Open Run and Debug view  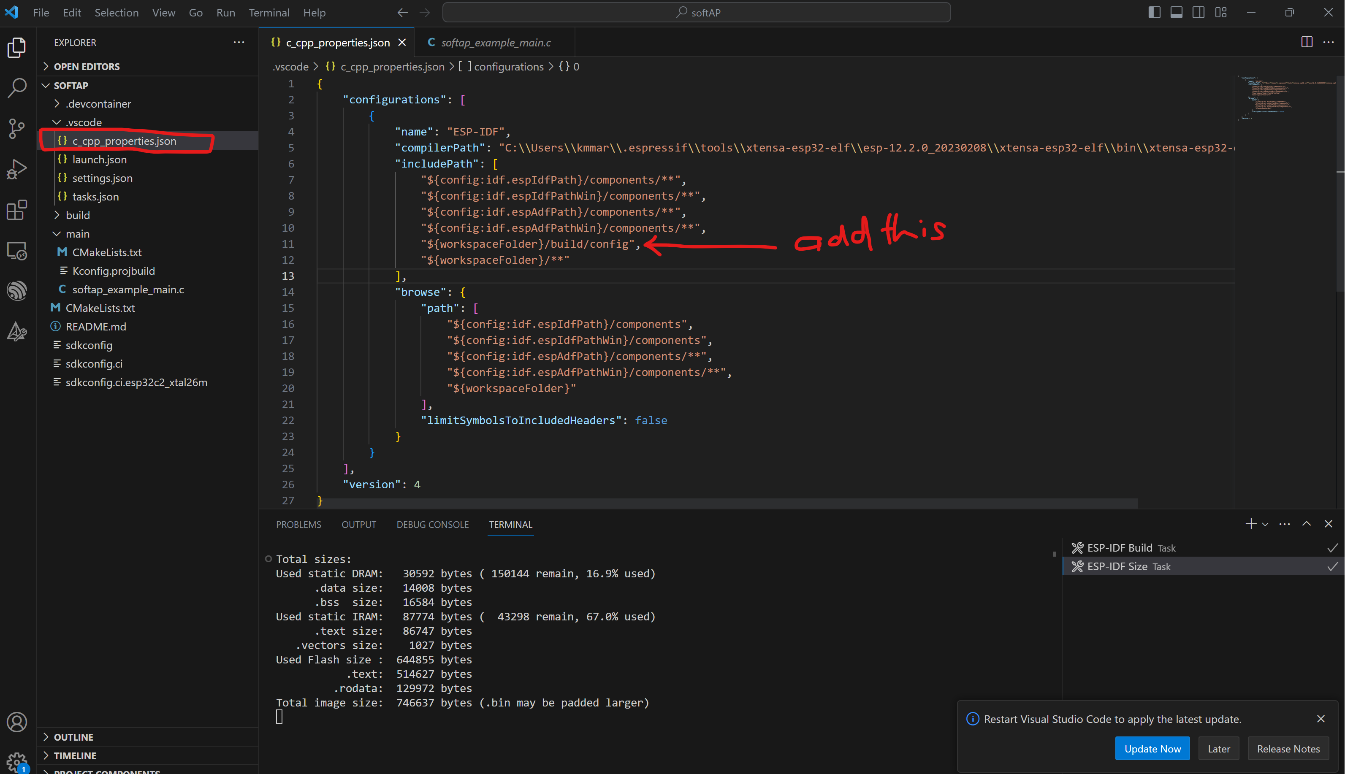click(x=16, y=169)
